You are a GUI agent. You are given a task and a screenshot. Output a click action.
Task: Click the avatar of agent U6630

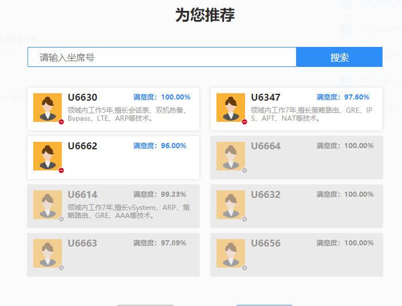48,107
